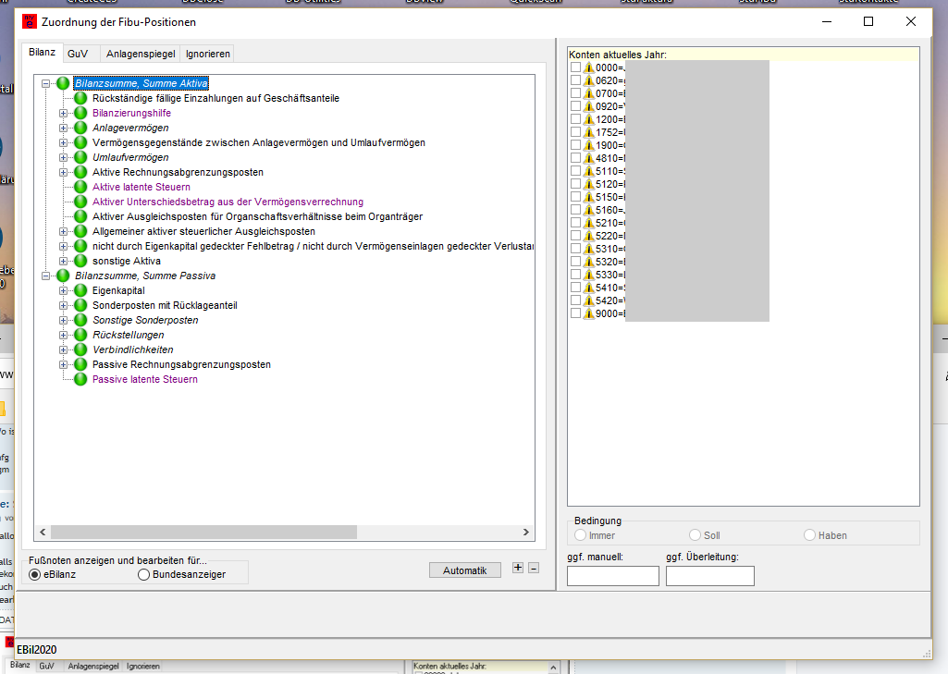
Task: Click the plus expand-all button
Action: pyautogui.click(x=518, y=569)
